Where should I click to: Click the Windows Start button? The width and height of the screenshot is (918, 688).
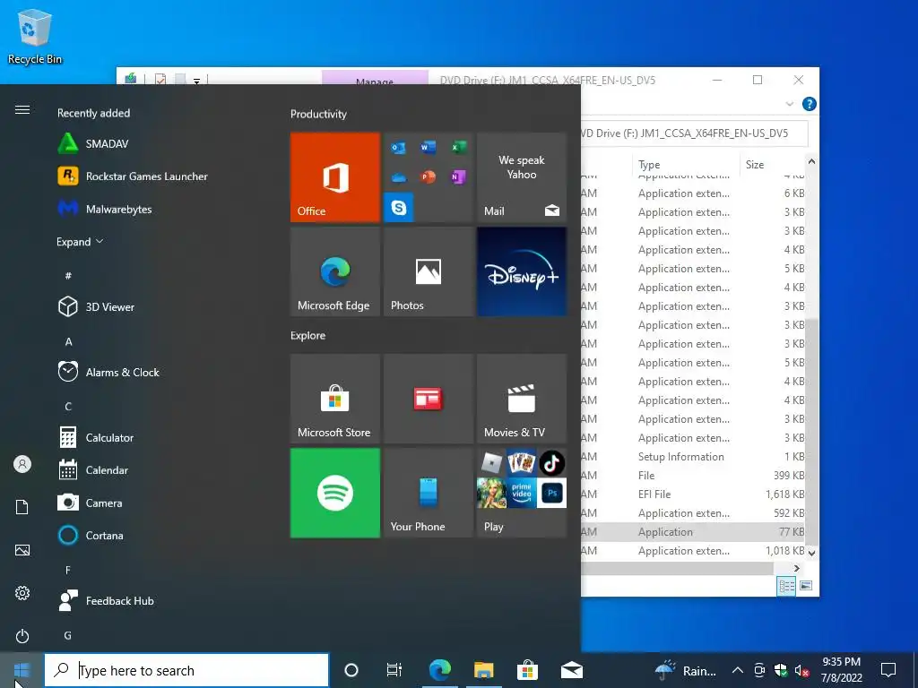[x=22, y=670]
